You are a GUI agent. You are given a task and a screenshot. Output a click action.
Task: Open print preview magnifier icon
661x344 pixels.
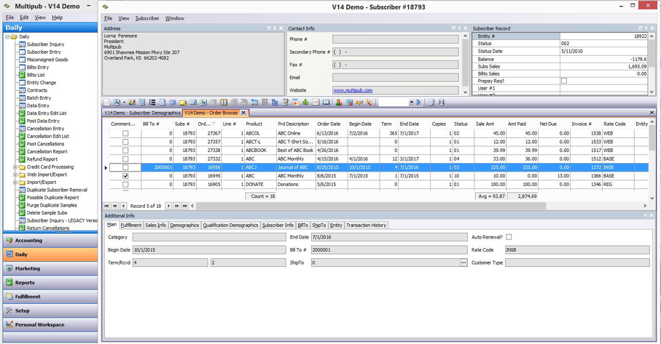point(431,103)
